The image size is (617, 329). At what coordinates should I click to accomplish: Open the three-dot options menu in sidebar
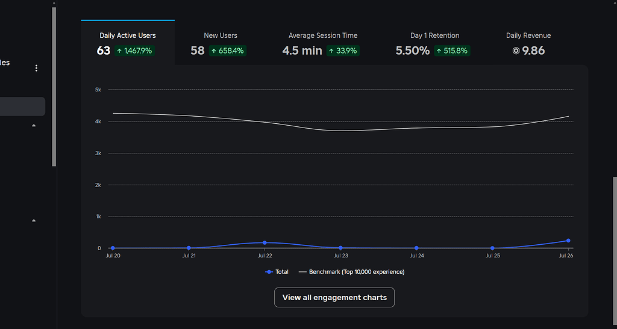(x=36, y=69)
